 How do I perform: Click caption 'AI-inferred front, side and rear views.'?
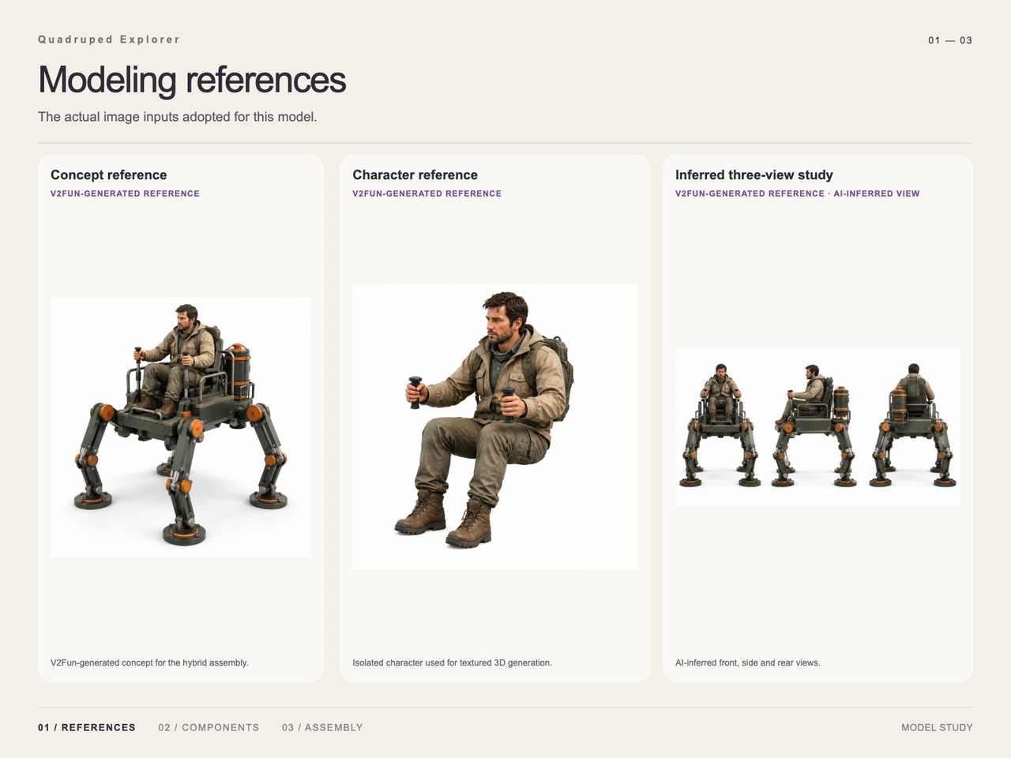[x=748, y=662]
